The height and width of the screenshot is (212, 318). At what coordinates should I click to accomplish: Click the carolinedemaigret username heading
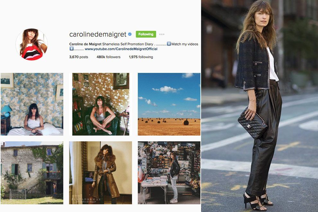pyautogui.click(x=98, y=34)
